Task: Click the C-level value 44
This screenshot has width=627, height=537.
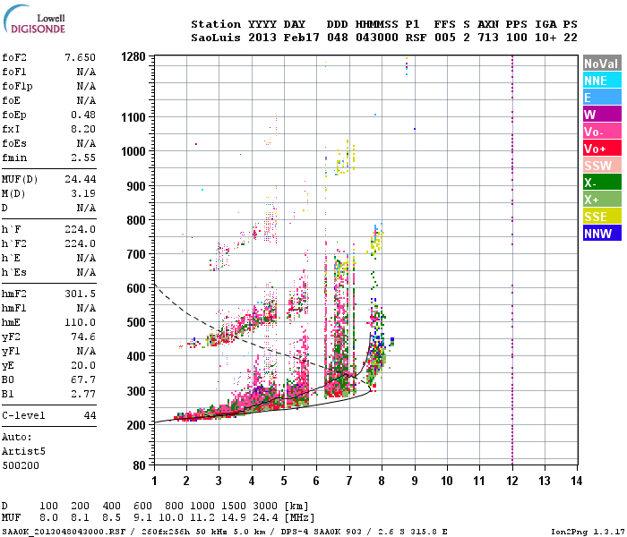Action: 90,415
